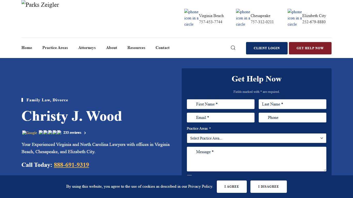Expand the Resources navigation menu
The image size is (353, 198).
pos(136,48)
